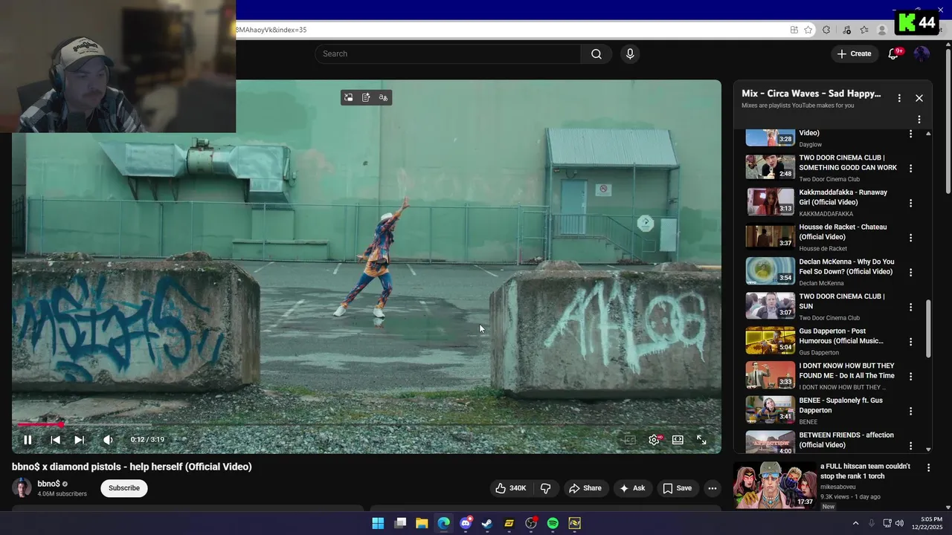Click the first video overlay toolbar icon
952x535 pixels.
(x=349, y=97)
